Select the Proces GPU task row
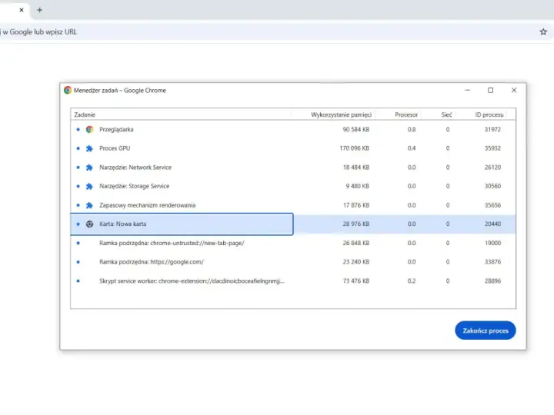 pos(293,148)
